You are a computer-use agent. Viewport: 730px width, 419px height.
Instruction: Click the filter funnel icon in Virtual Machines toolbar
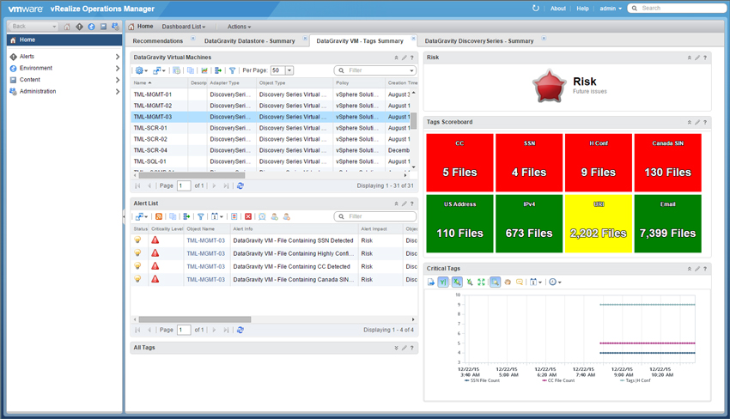[232, 70]
